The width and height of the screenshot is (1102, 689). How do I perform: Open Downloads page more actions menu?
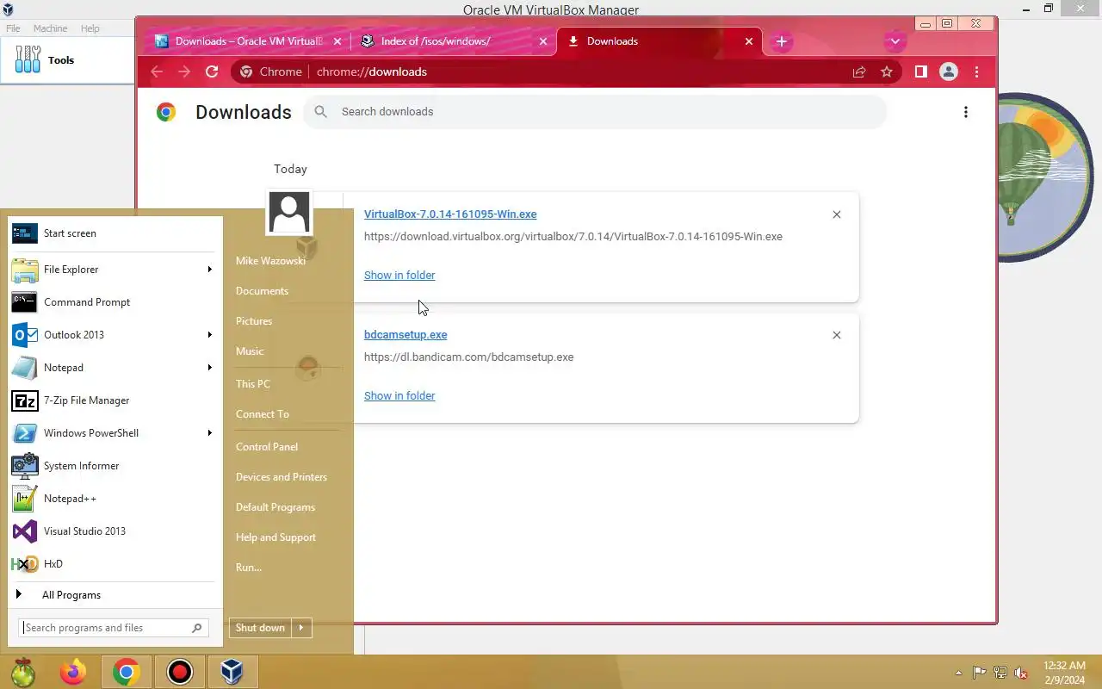(966, 112)
